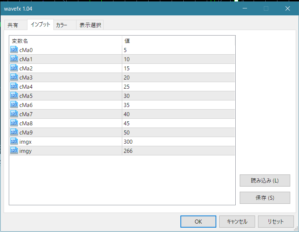
Task: Click the numeric icon beside cMa1
Action: coord(14,59)
